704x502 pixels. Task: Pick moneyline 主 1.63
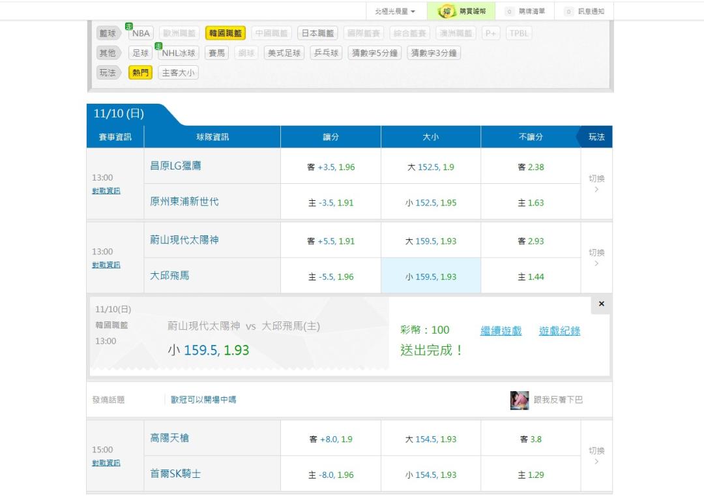coord(531,203)
